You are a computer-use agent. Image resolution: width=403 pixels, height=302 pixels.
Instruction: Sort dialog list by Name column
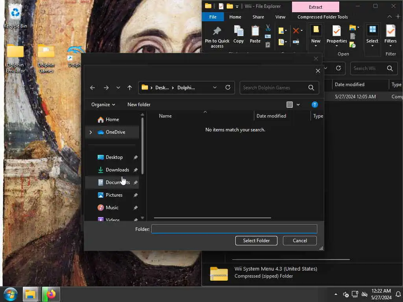pyautogui.click(x=165, y=116)
